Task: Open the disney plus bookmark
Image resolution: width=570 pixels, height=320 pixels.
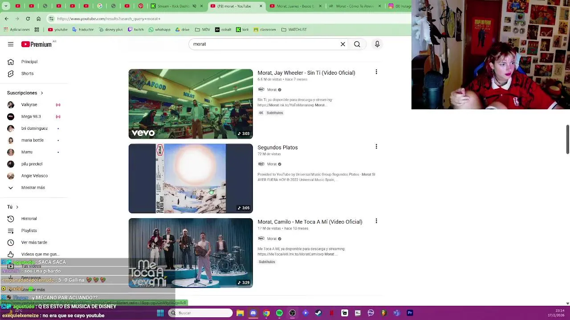Action: 110,30
